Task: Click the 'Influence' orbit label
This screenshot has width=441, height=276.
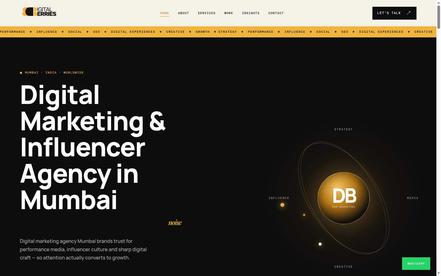Action: click(279, 198)
